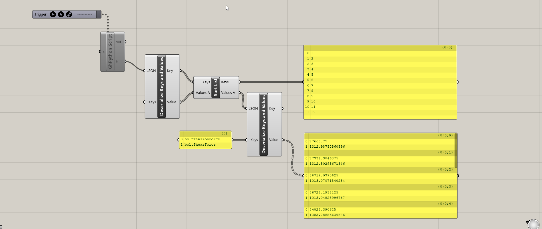Click Value output on the right Deserialize component

[x=274, y=140]
